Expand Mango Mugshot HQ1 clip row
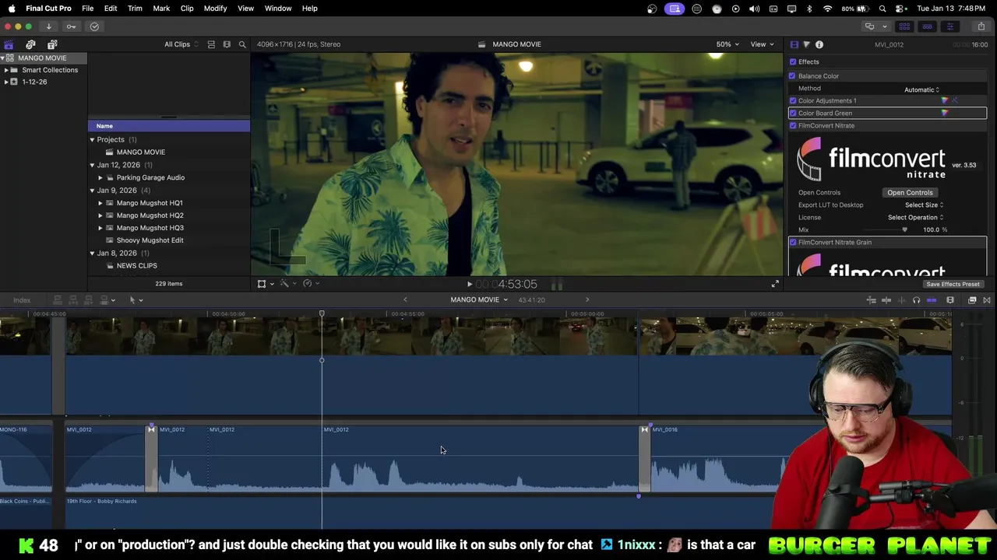 (100, 203)
